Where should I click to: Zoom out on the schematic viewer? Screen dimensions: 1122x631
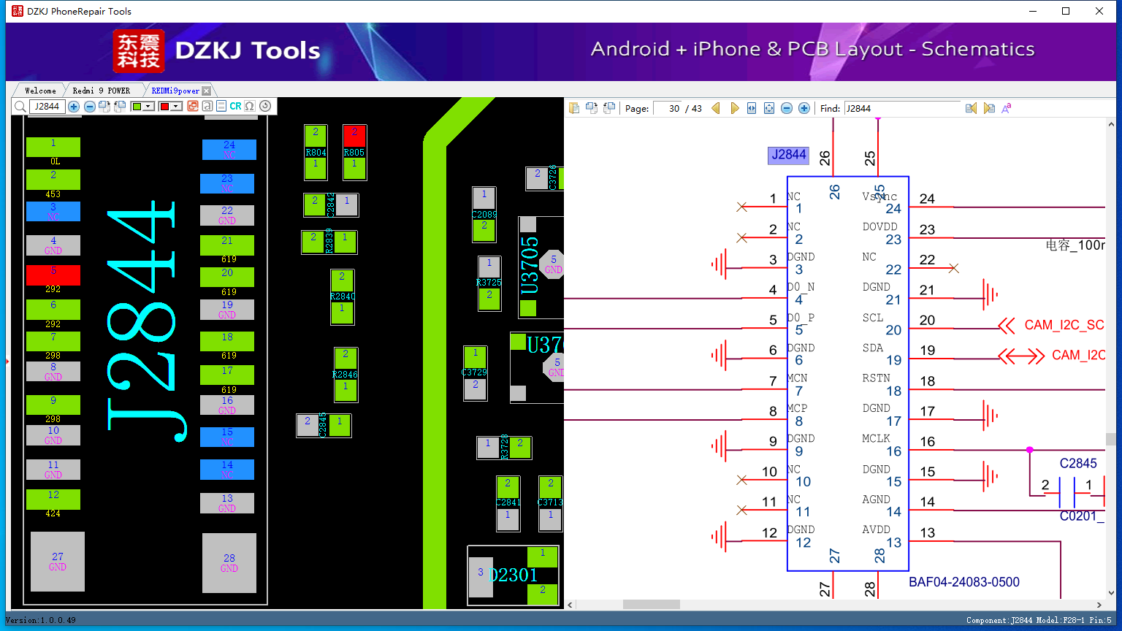tap(787, 108)
